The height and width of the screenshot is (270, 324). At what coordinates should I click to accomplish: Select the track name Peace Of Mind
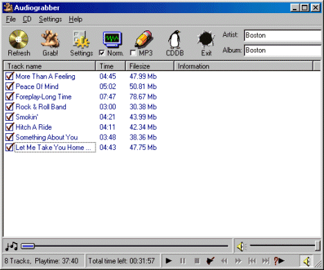(x=37, y=86)
